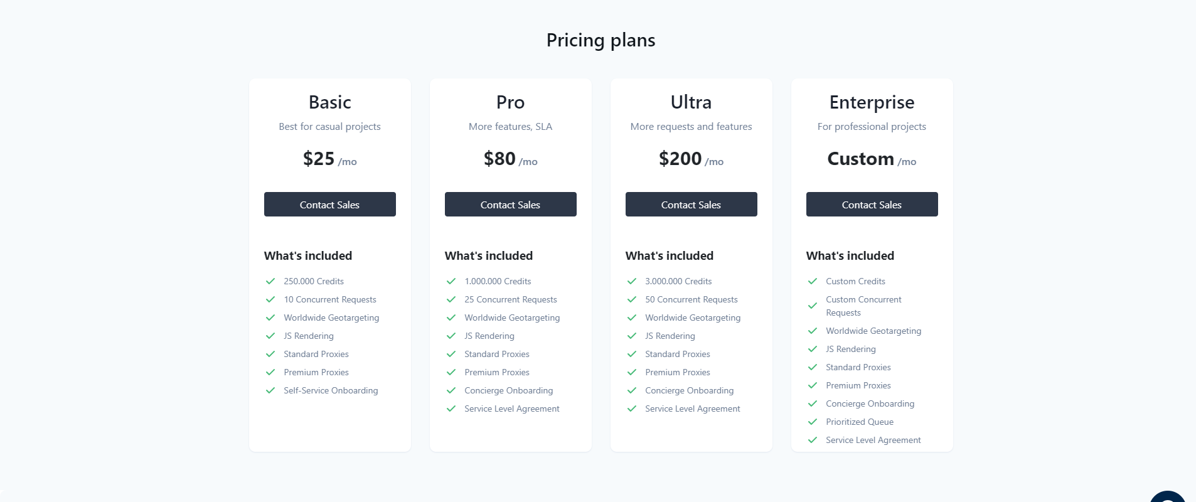Click checkmark beside 3.000.000 Credits
This screenshot has height=502, width=1196.
click(x=632, y=281)
